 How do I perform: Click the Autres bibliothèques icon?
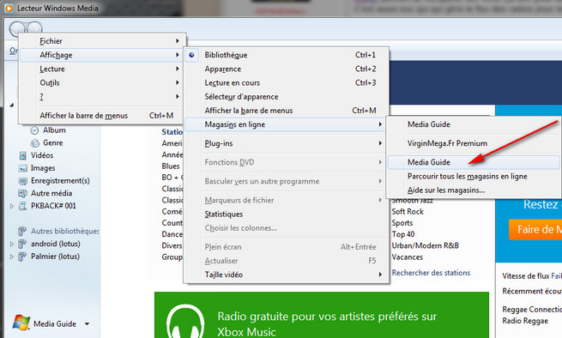pyautogui.click(x=22, y=231)
